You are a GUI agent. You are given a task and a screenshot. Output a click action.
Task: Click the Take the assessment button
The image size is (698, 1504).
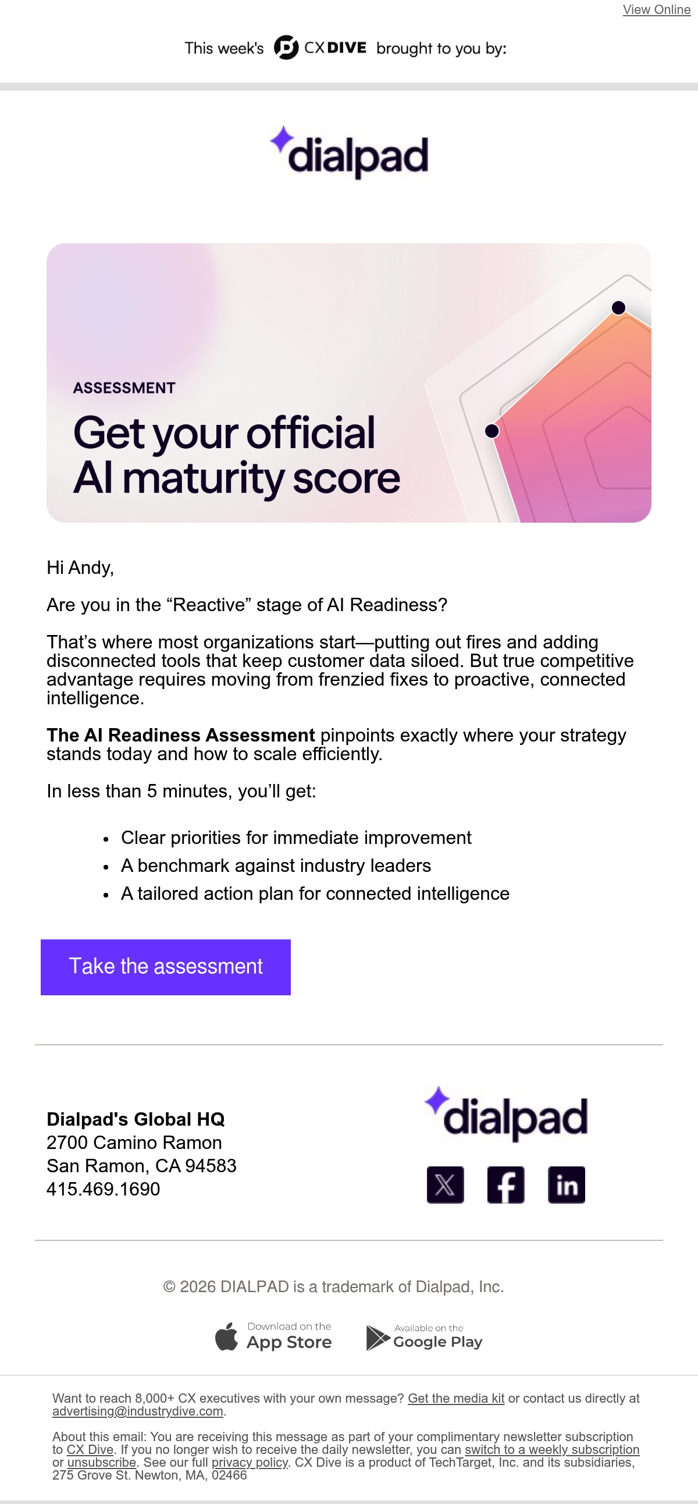(x=166, y=967)
